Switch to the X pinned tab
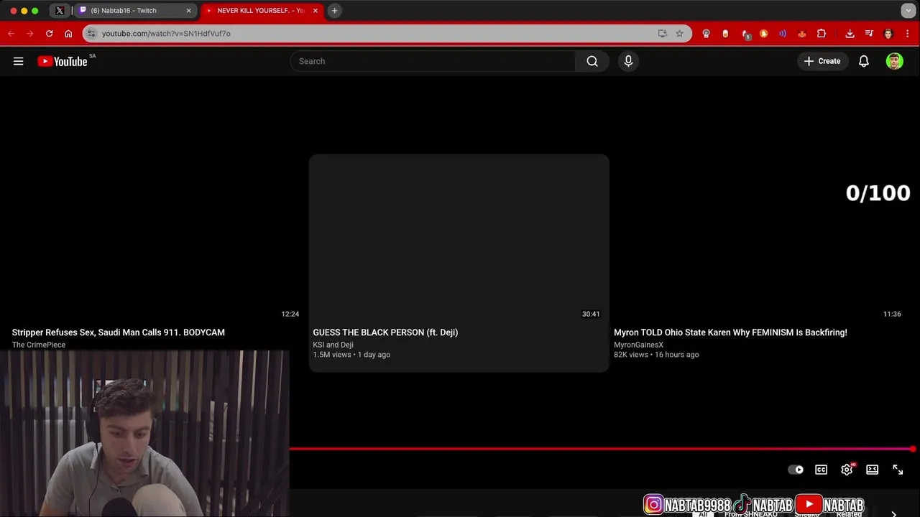 [x=60, y=11]
